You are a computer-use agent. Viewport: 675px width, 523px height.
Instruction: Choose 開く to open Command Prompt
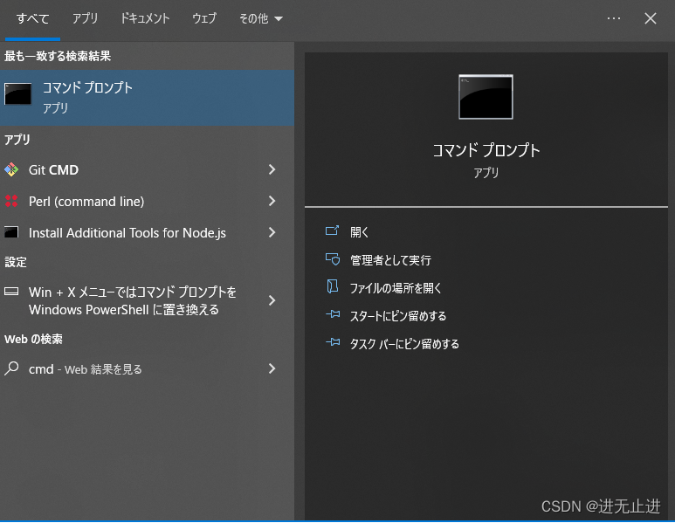click(x=360, y=232)
